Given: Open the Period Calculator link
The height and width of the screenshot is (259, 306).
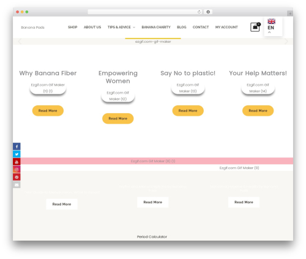Looking at the screenshot, I should coord(152,237).
